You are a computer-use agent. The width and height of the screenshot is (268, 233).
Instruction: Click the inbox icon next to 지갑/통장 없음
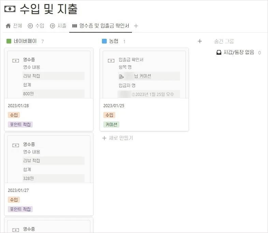(219, 52)
